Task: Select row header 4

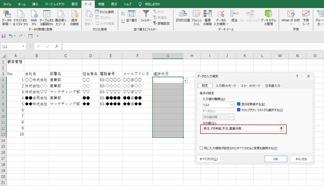Action: coord(3,80)
